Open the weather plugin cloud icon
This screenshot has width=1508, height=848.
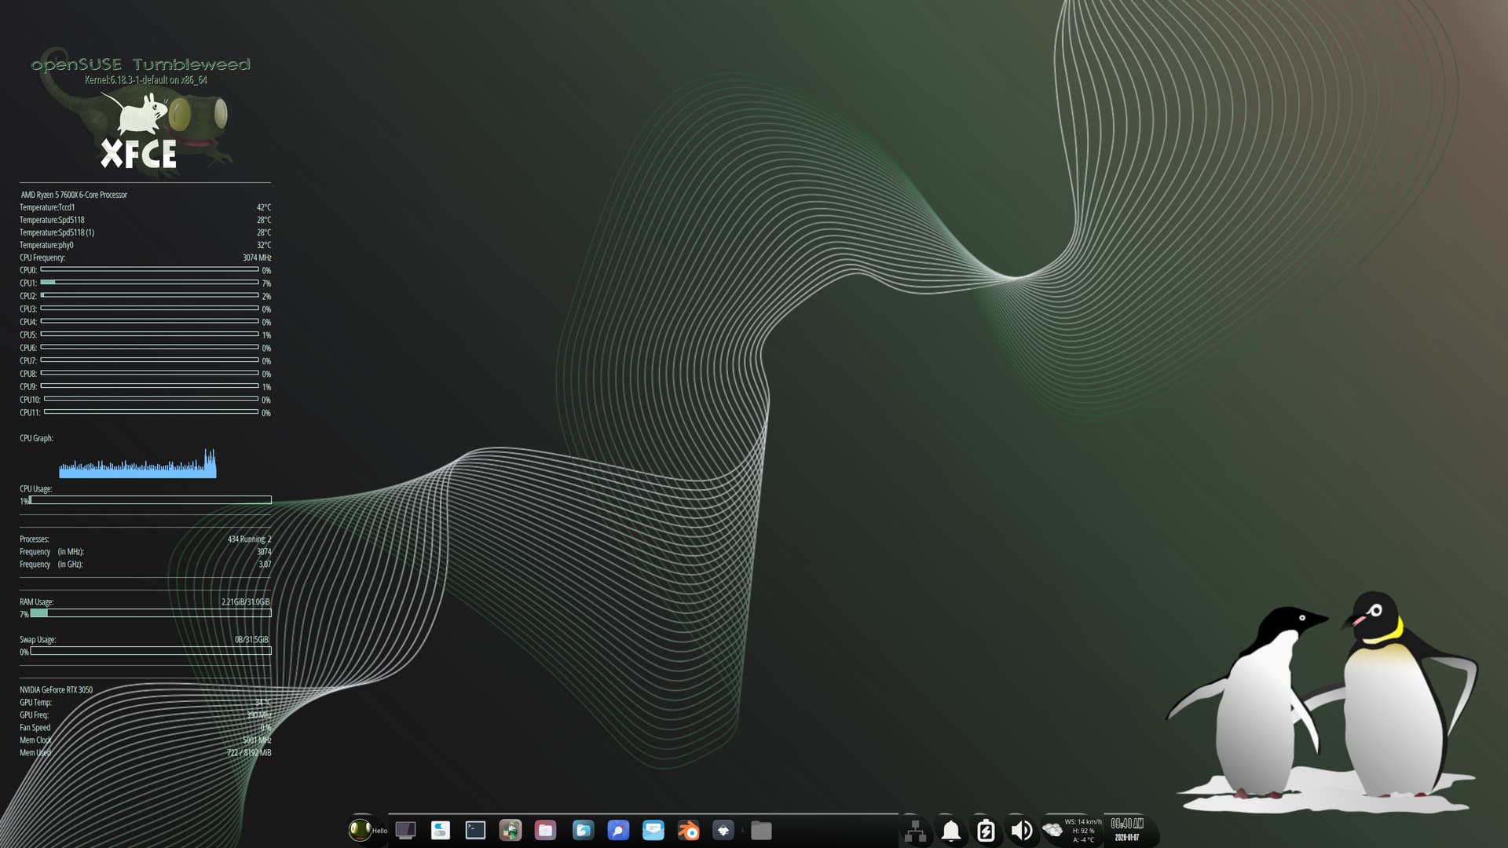[x=1052, y=830]
